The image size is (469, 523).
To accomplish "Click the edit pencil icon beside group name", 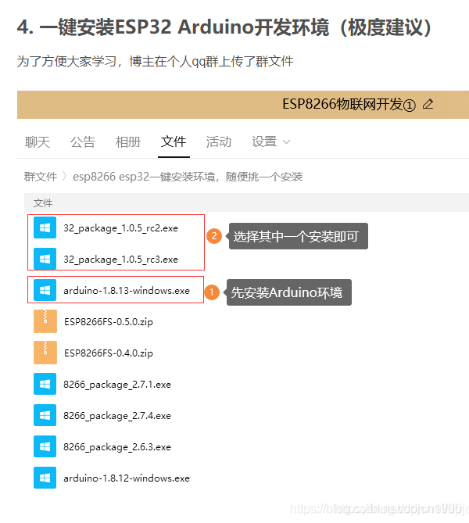I will (x=428, y=104).
